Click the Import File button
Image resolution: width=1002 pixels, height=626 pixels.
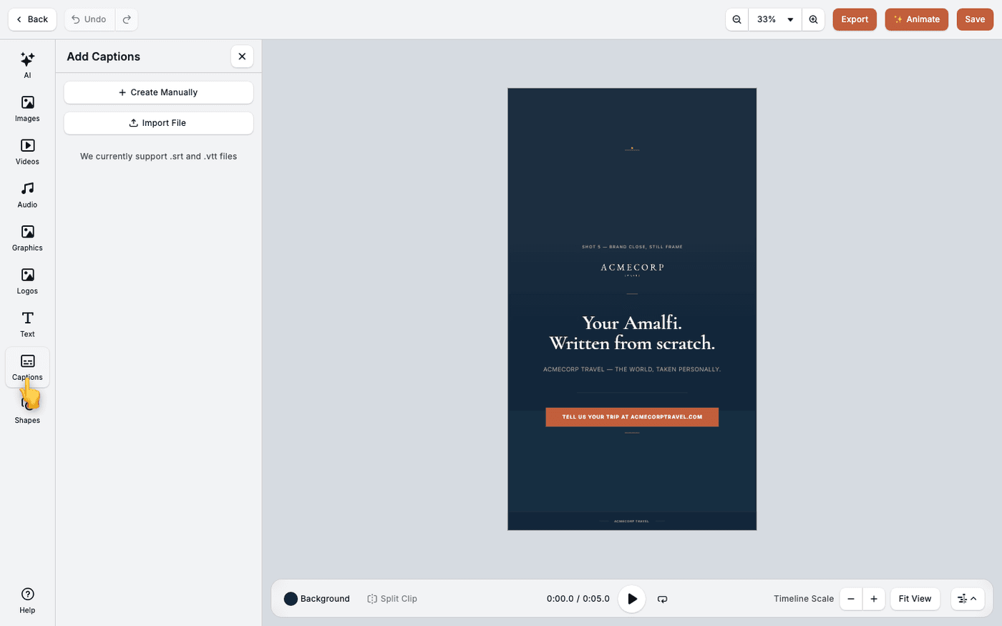pyautogui.click(x=158, y=123)
